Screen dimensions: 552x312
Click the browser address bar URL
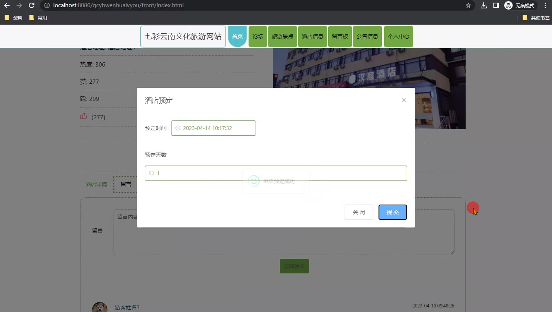(x=118, y=5)
